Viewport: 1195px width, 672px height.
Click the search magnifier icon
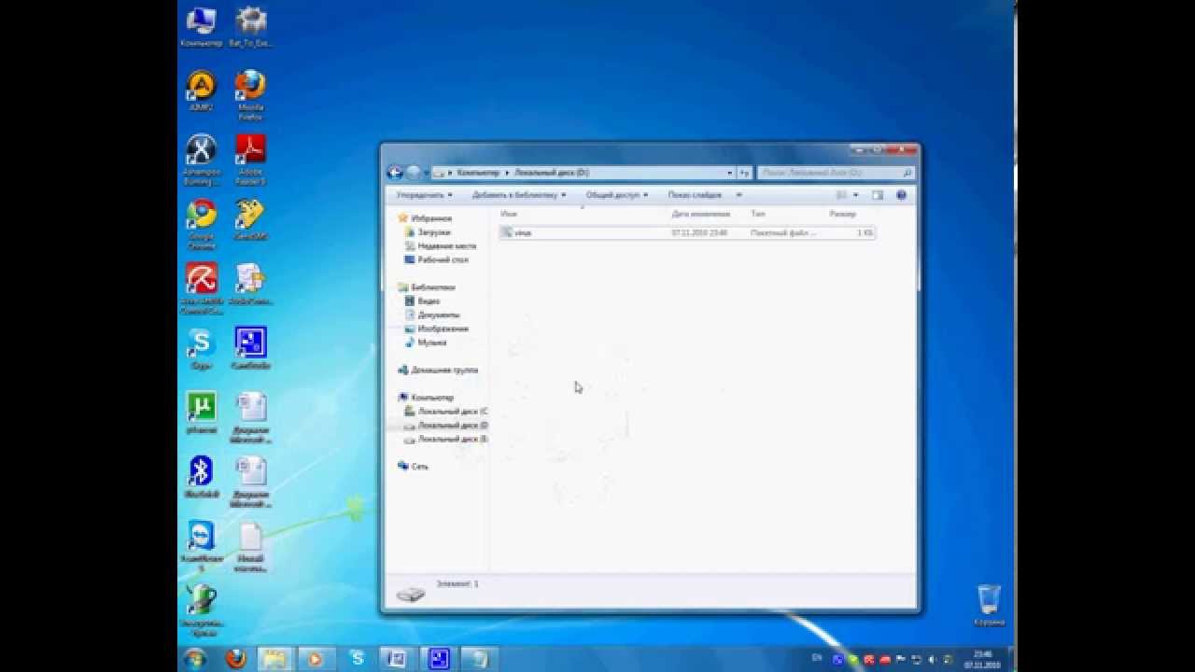(x=907, y=173)
